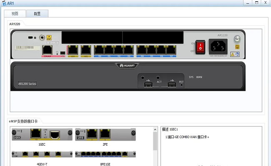Toggle the red power switch on router
Viewport: 271px width, 166px height.
(200, 47)
